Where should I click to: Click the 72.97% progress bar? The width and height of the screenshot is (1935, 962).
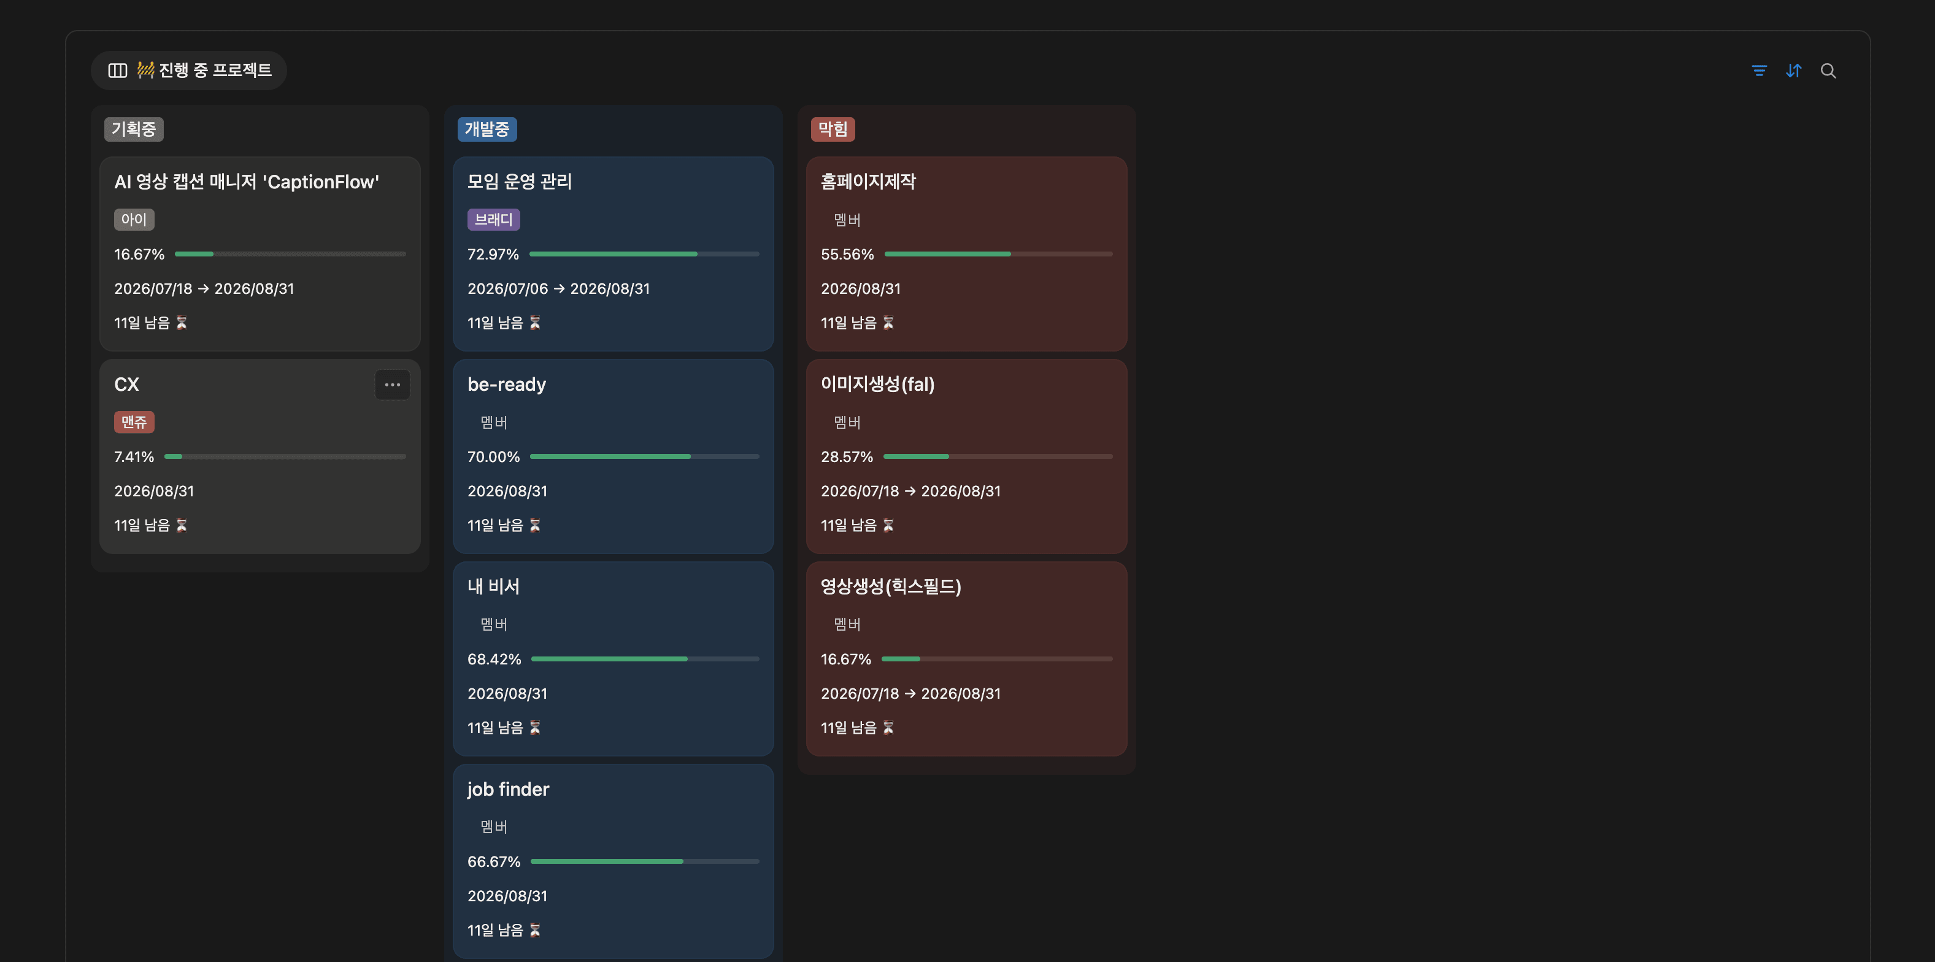(644, 254)
